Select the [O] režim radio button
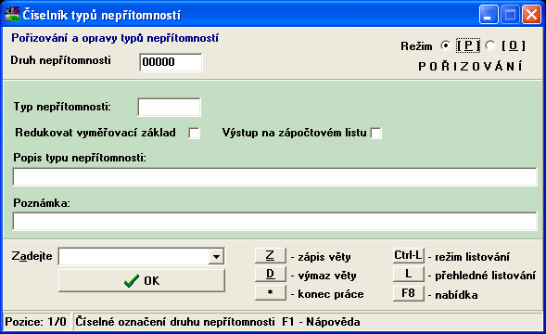Image resolution: width=546 pixels, height=334 pixels. coord(490,45)
